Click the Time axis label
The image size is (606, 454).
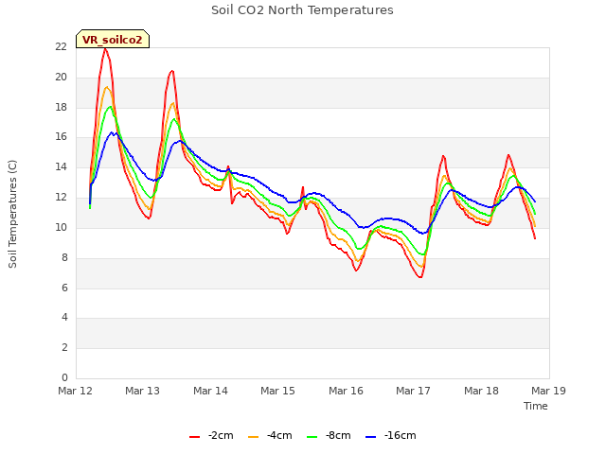coord(536,406)
